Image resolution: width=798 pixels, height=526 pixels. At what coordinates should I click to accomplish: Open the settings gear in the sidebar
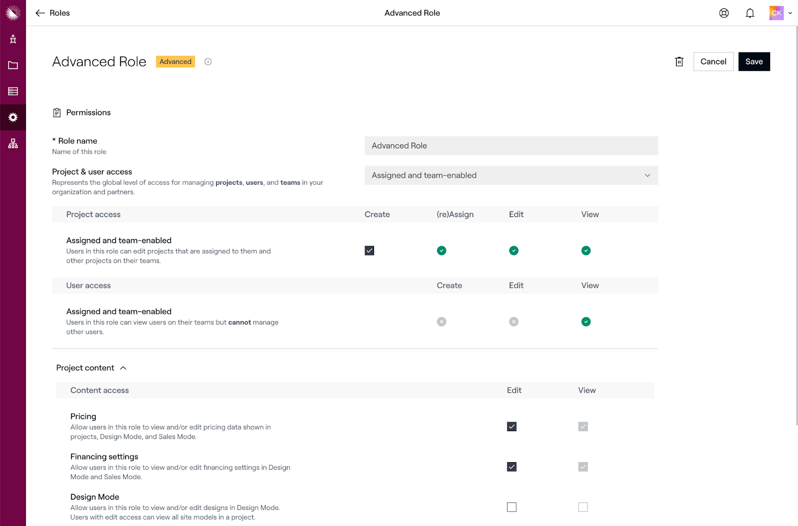pos(13,117)
